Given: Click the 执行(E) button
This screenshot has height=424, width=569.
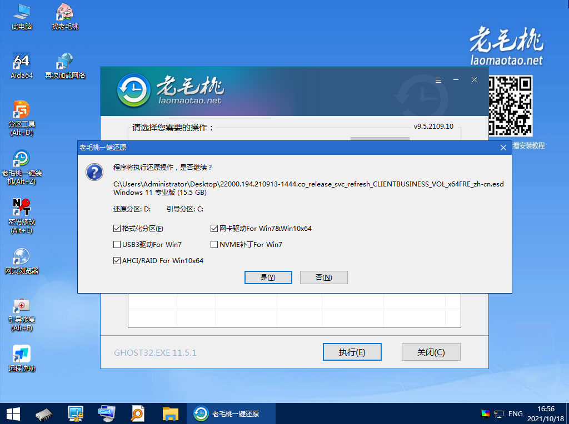Looking at the screenshot, I should [x=352, y=352].
